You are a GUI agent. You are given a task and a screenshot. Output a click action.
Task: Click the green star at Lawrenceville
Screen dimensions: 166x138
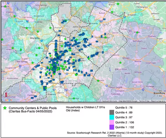point(105,37)
